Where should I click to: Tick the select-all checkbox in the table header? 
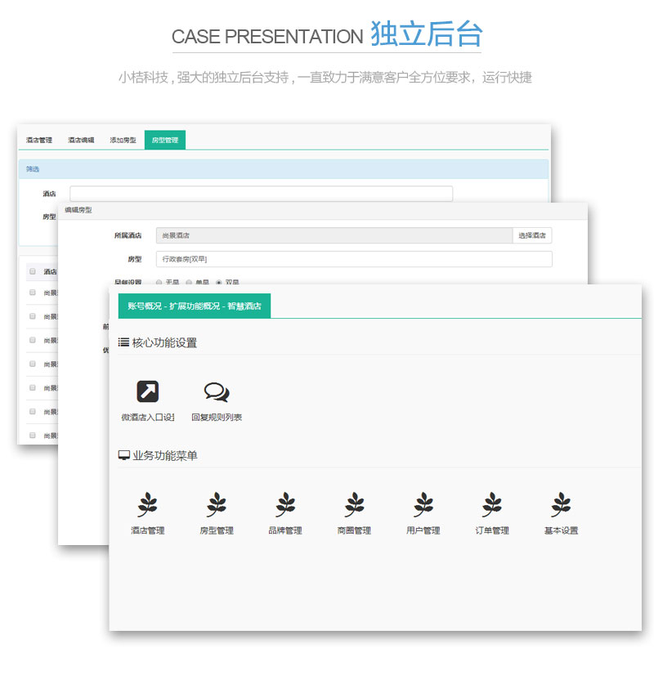[33, 271]
